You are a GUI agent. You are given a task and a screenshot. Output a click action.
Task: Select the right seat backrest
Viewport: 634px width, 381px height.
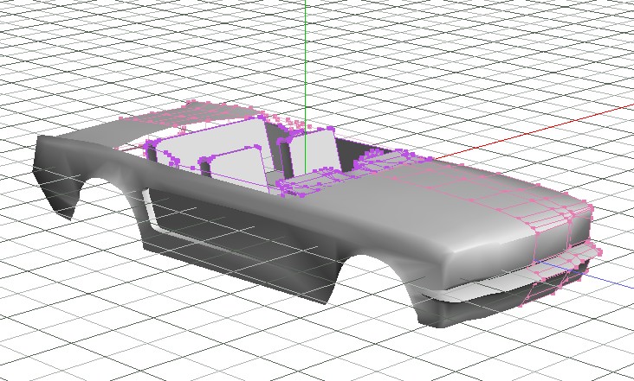[x=314, y=151]
